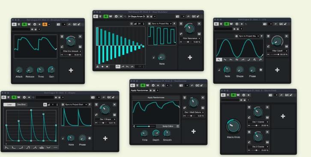
Task: Click the QC button in Step Modulator window
Action: click(x=194, y=16)
